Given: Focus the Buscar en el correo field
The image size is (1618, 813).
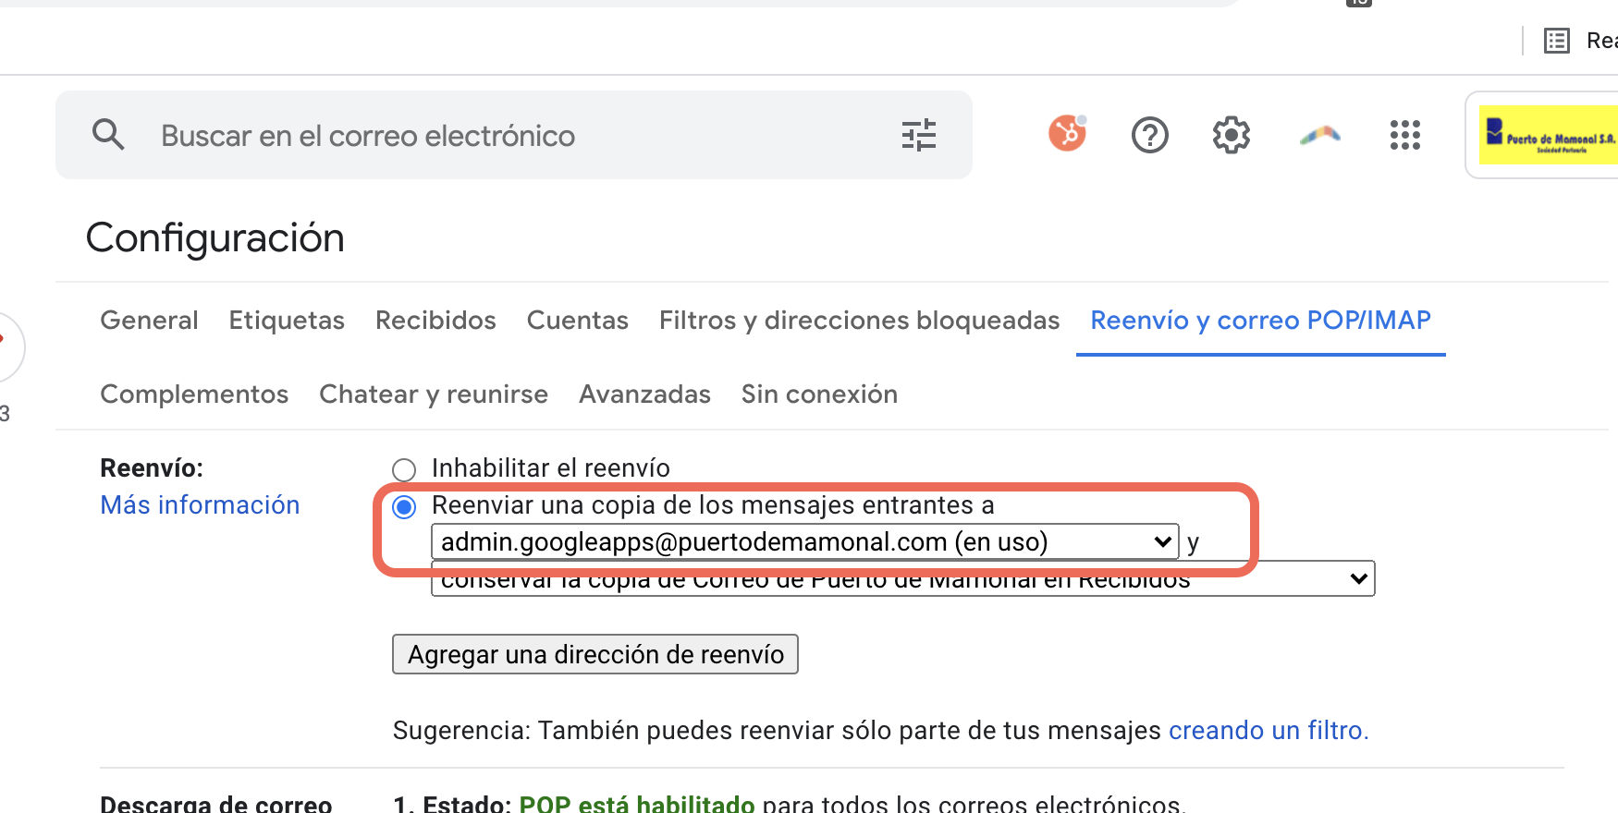Looking at the screenshot, I should (518, 136).
